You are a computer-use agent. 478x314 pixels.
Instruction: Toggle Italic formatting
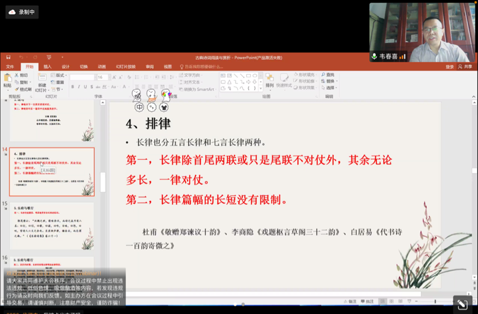(79, 87)
